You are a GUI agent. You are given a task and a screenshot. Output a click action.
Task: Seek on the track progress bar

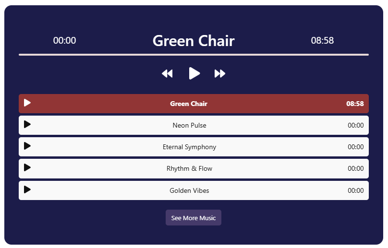pyautogui.click(x=194, y=55)
